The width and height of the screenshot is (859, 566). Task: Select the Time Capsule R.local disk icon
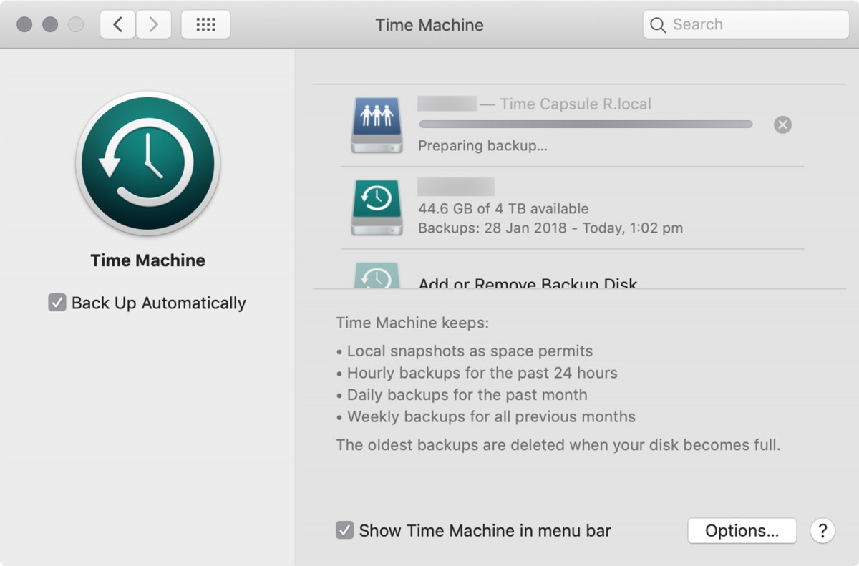click(377, 123)
